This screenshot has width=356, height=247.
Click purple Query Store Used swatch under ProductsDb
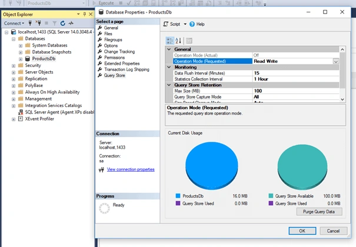pyautogui.click(x=178, y=203)
